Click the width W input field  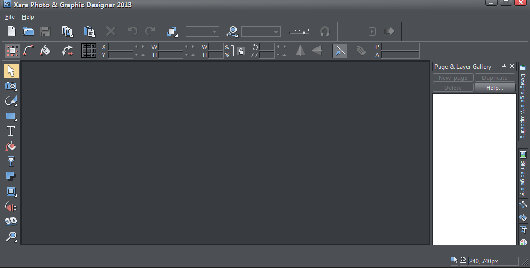point(171,46)
